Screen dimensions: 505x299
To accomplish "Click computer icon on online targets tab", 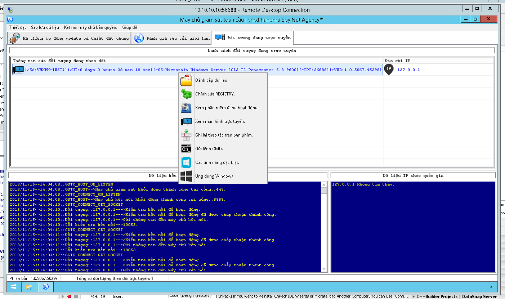I will point(219,37).
